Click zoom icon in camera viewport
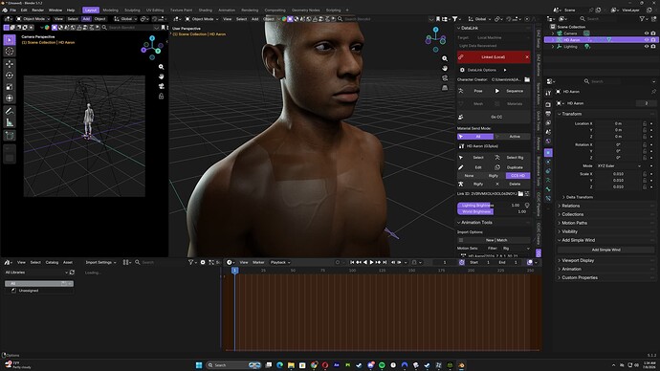 point(162,67)
